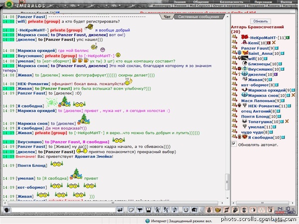Click the Интернет zone status bar entry

178,221
